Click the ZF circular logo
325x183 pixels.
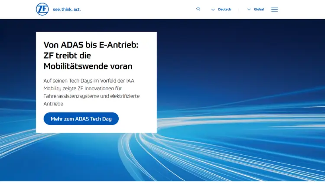(42, 10)
